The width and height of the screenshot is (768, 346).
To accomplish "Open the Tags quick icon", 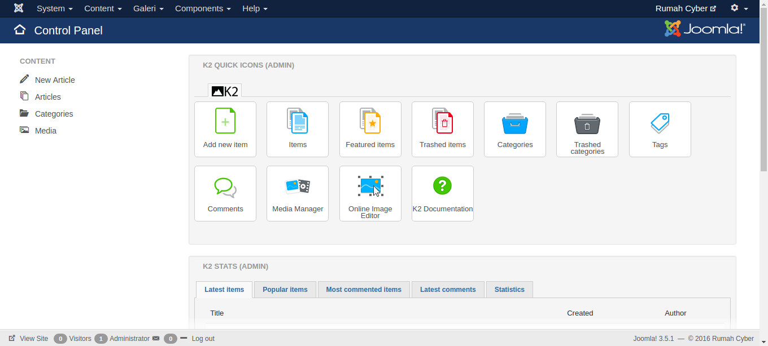I will [x=660, y=122].
